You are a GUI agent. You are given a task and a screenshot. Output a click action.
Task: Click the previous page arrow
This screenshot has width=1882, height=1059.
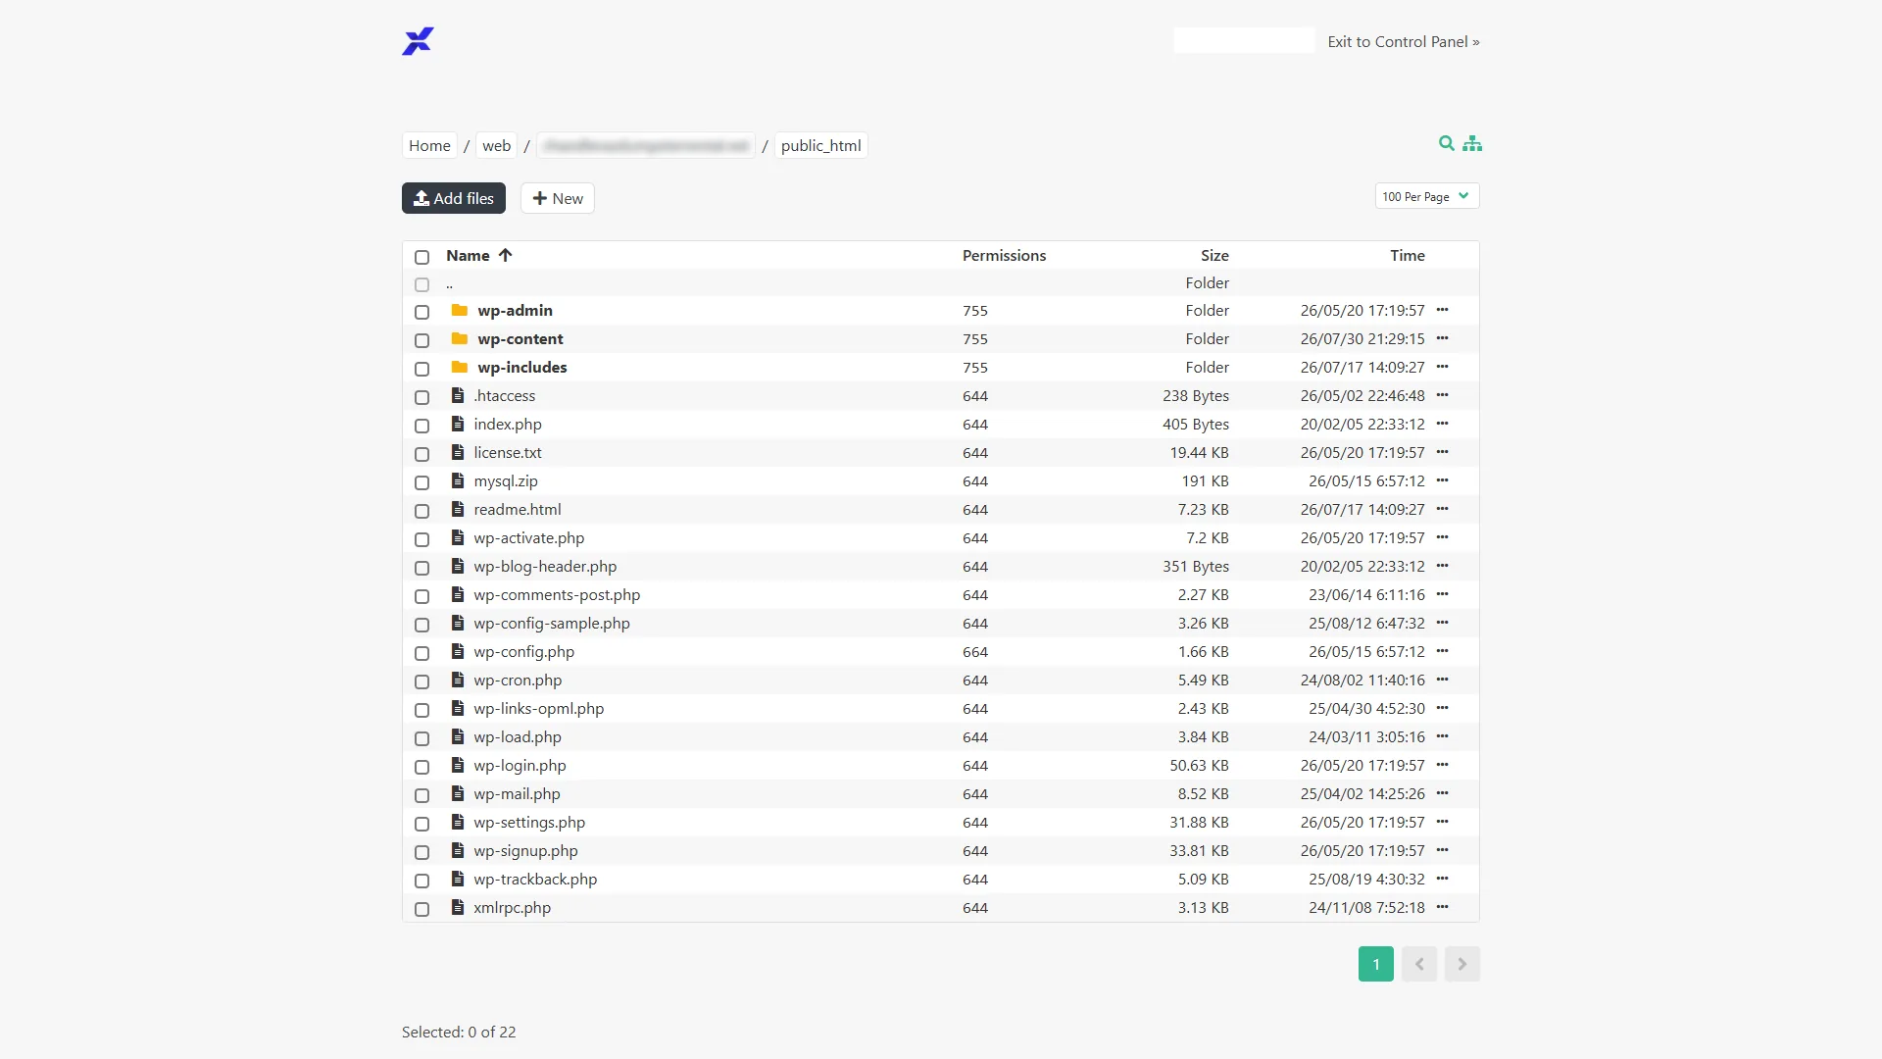(x=1419, y=964)
